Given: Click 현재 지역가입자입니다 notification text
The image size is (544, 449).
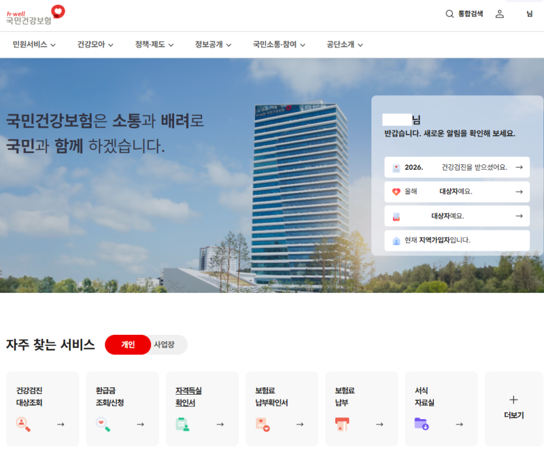Looking at the screenshot, I should (x=437, y=240).
